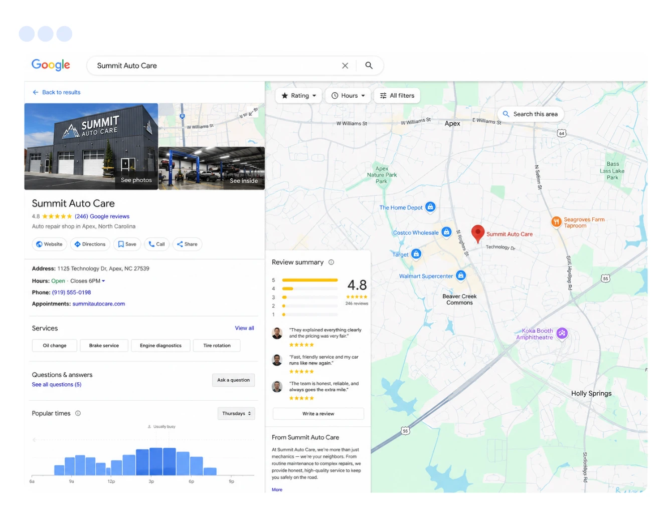Select the Tire rotation service chip
The width and height of the screenshot is (672, 514).
217,346
